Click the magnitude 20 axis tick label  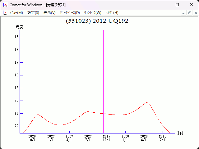(16, 101)
